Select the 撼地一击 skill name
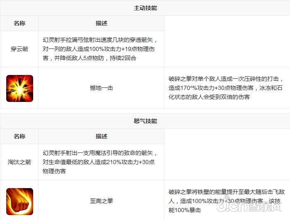The height and width of the screenshot is (220, 290). 101,88
